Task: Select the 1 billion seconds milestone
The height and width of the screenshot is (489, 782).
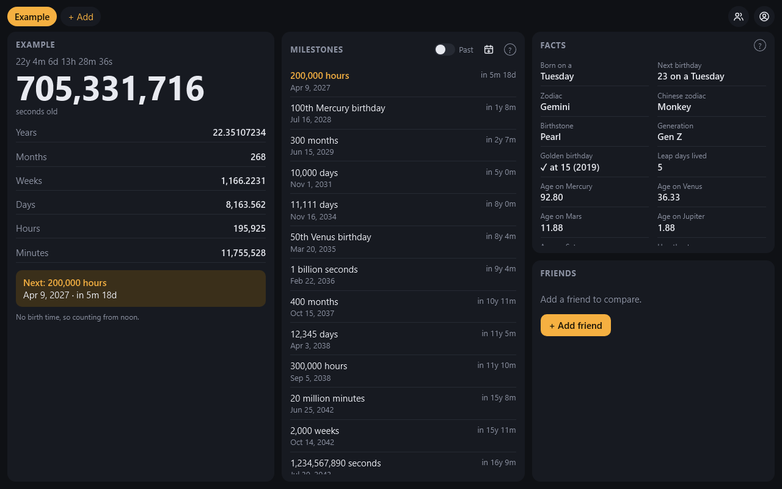Action: click(x=403, y=275)
